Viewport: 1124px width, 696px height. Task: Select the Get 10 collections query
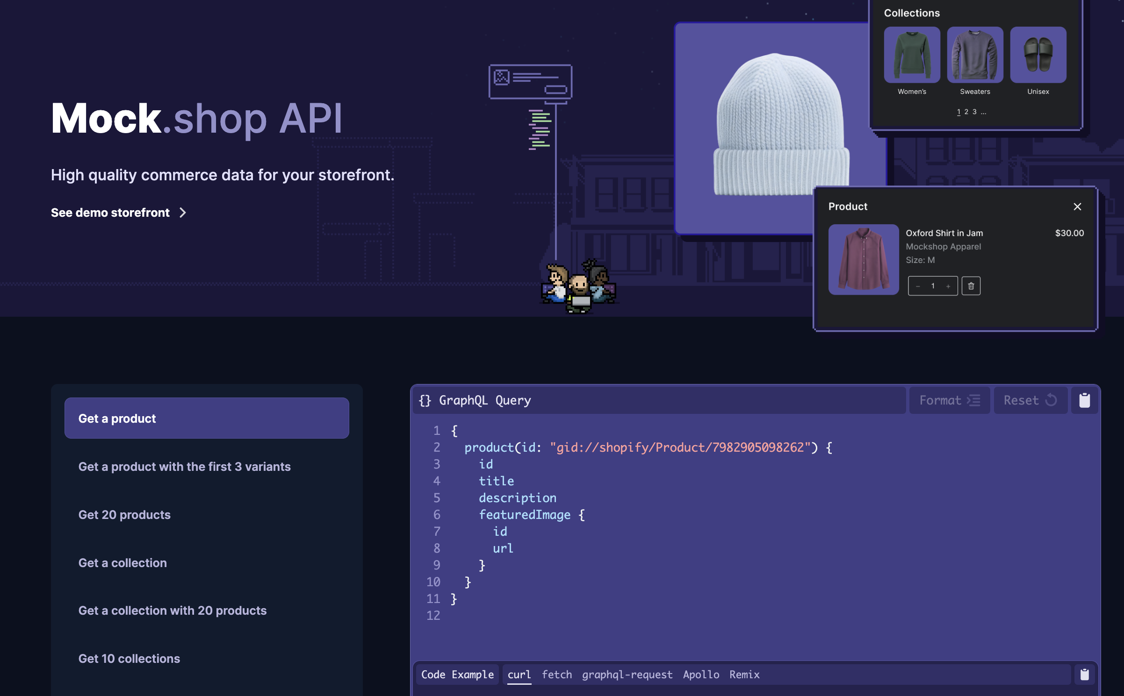pos(207,659)
